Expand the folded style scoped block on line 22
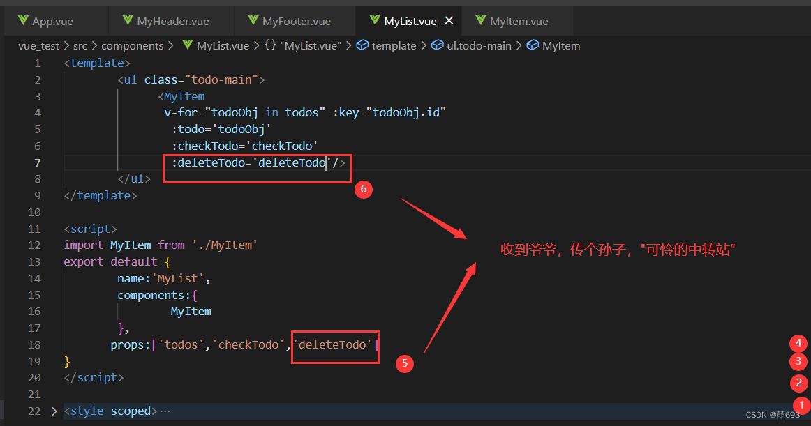This screenshot has width=811, height=426. point(54,411)
